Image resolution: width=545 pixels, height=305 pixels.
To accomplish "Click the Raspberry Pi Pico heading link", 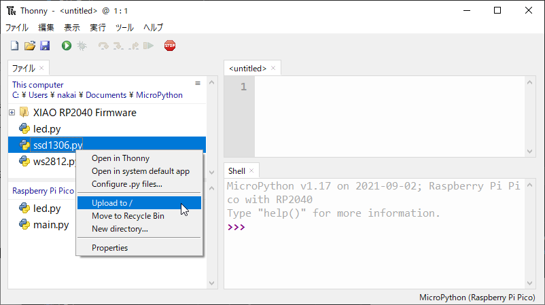I will pyautogui.click(x=43, y=191).
